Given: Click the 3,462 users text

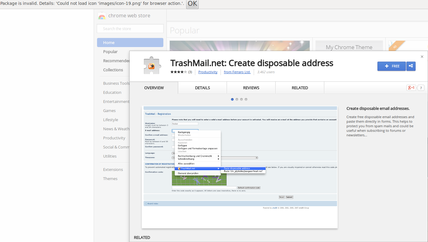Looking at the screenshot, I should [266, 72].
